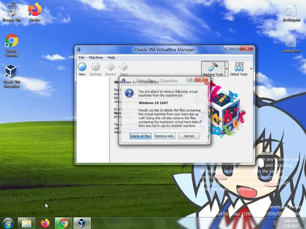Expand the Machine Tools dropdown arrow
The width and height of the screenshot is (306, 229).
tap(227, 69)
